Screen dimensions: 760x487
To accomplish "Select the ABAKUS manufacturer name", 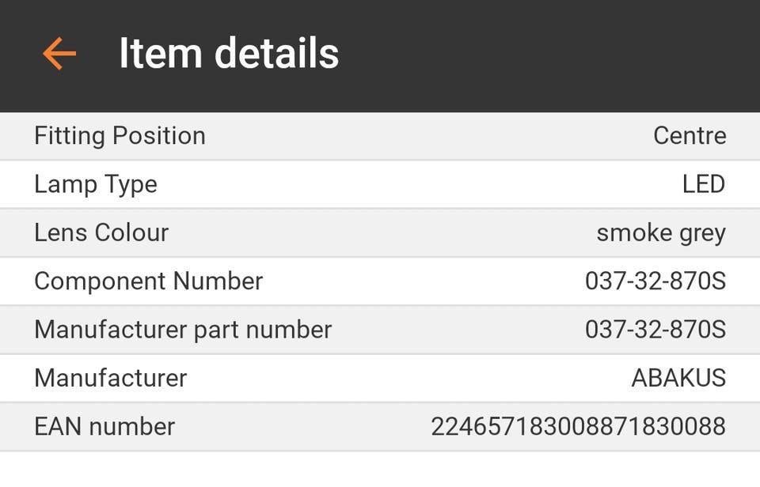I will [x=678, y=378].
